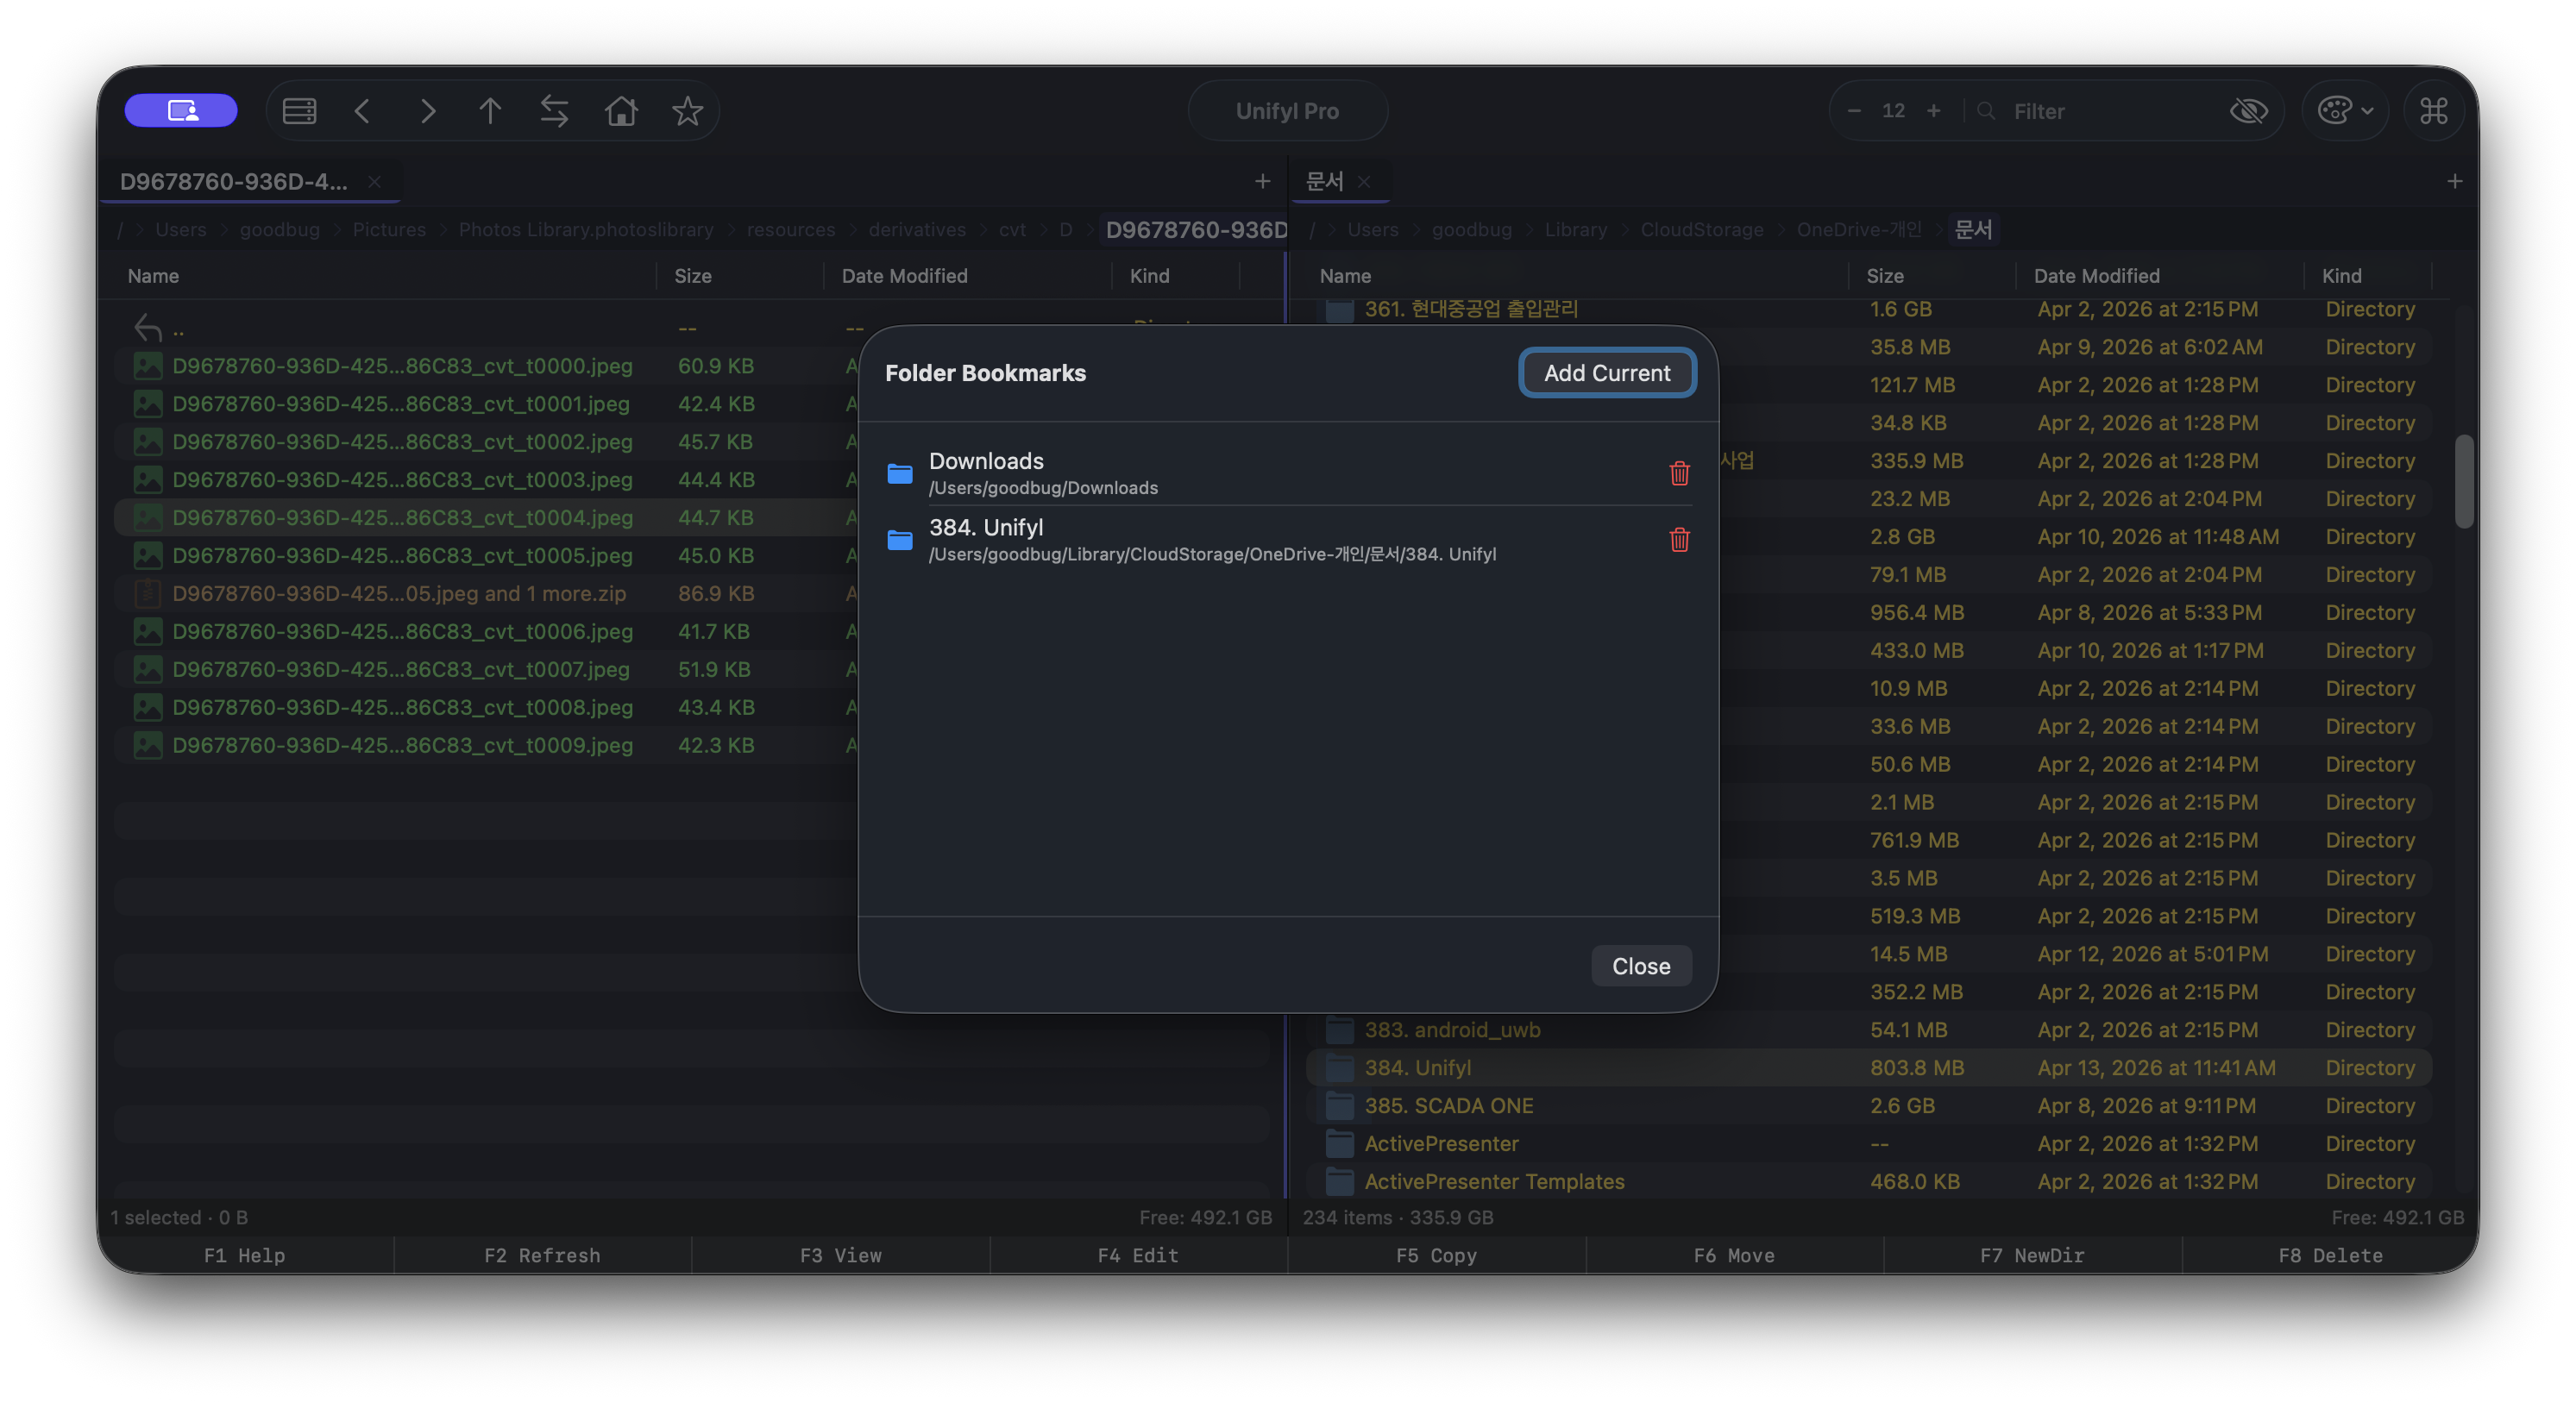Remove the 384. Unifyl bookmark with trash icon
The image size is (2576, 1402).
click(x=1679, y=540)
